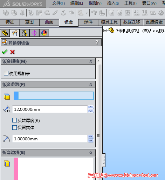Click the Base Flange toolbar icon
Viewport: 165px width, 180px height.
coord(6,13)
